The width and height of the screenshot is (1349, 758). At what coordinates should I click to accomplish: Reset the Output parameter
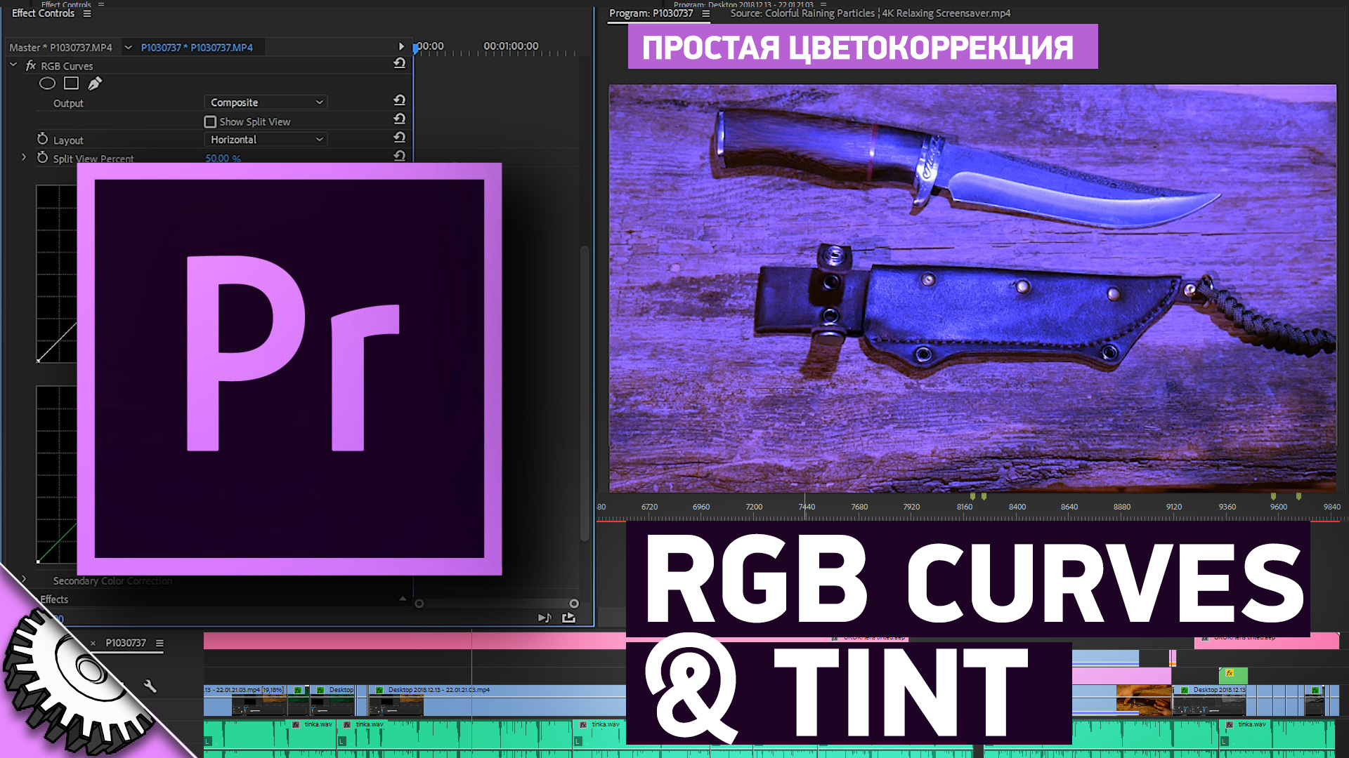click(399, 101)
